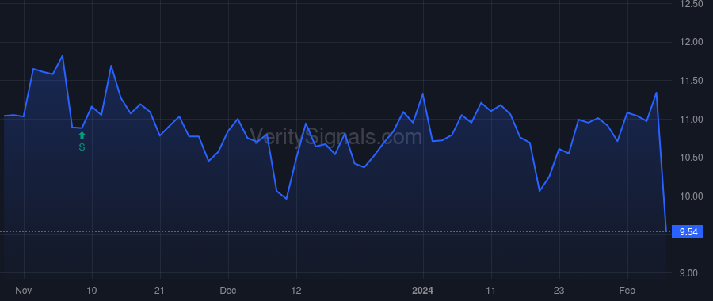This screenshot has width=713, height=301.
Task: Click the 10 date label
Action: pyautogui.click(x=92, y=291)
